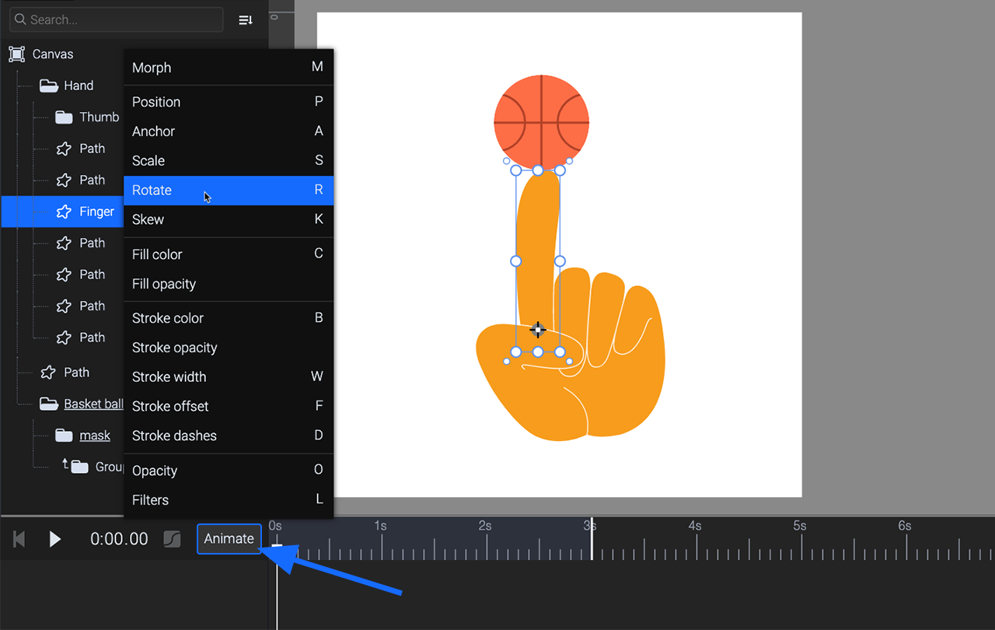Click the mask folder icon
The image size is (995, 630).
pos(64,436)
